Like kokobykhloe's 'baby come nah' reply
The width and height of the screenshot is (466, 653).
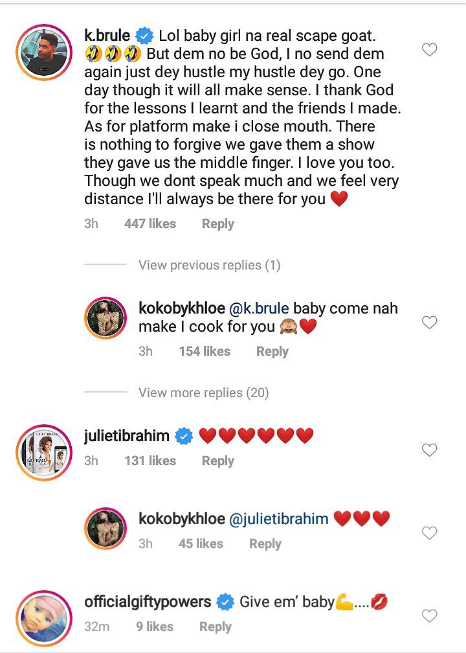point(429,322)
